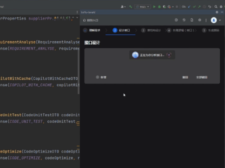This screenshot has height=168, width=225.
Task: Commit changes with green checkmark icon
Action: point(194,7)
